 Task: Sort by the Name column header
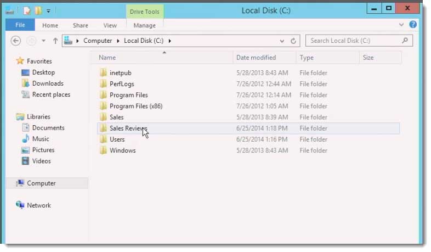tap(107, 58)
